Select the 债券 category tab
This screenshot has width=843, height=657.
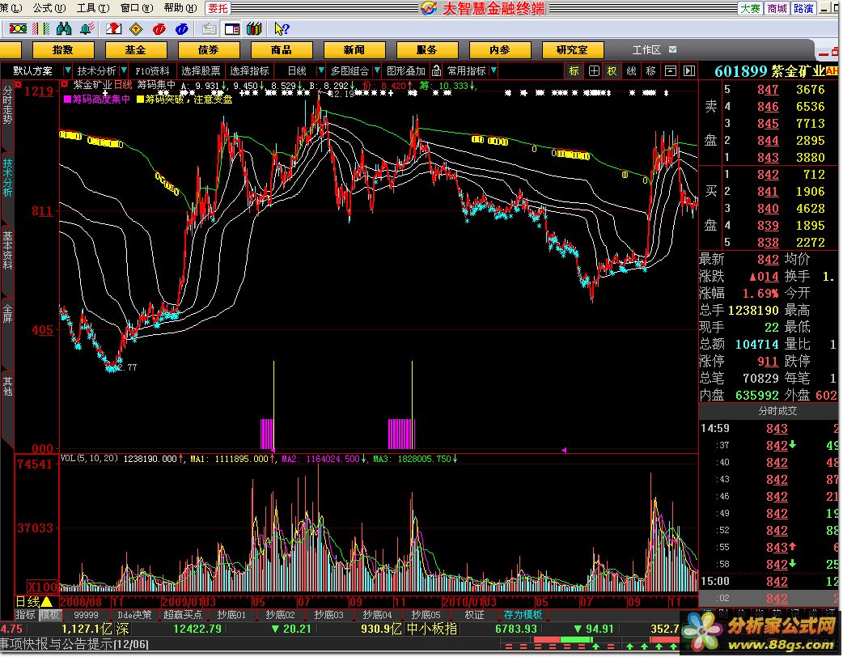click(209, 50)
